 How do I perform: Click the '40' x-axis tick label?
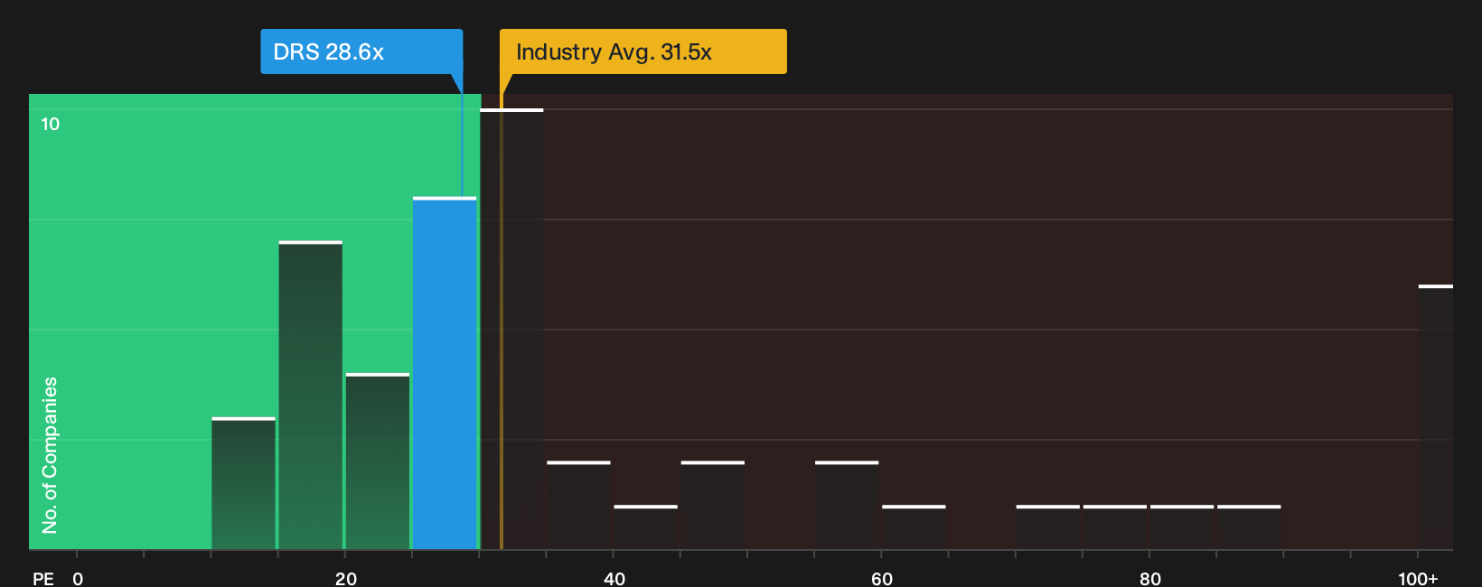614,579
